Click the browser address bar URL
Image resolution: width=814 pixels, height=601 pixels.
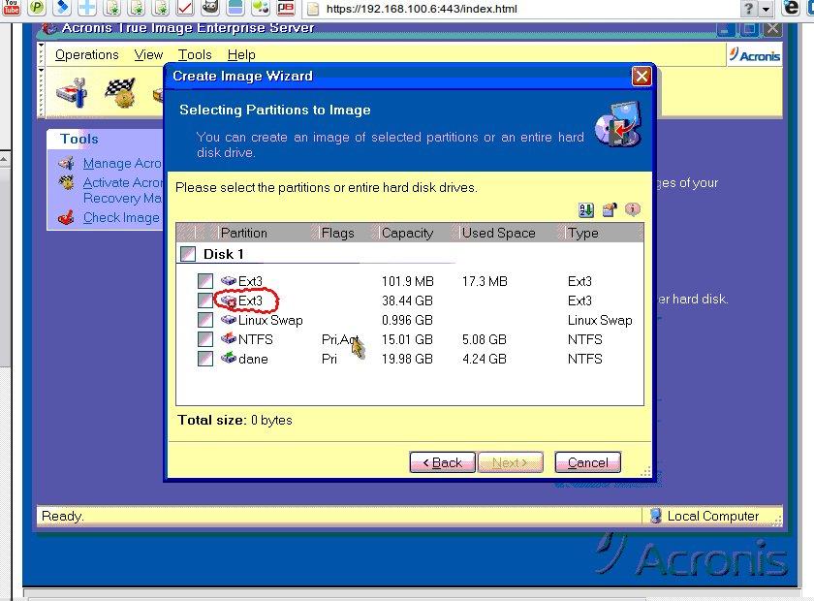tap(422, 9)
